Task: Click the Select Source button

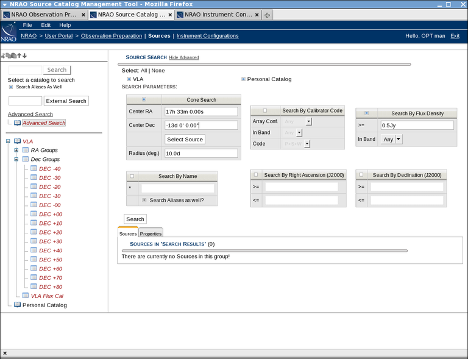Action: [185, 140]
